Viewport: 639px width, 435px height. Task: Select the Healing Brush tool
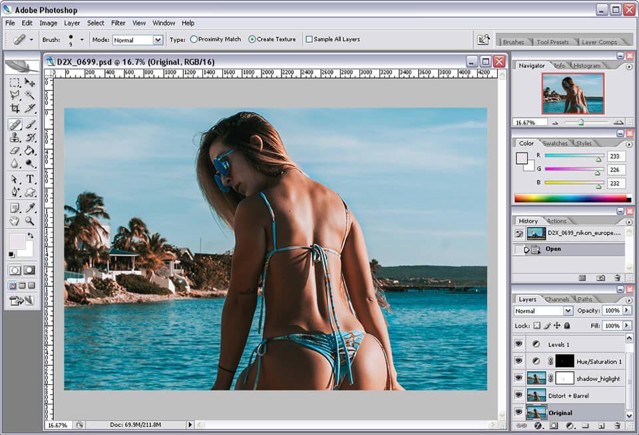16,124
